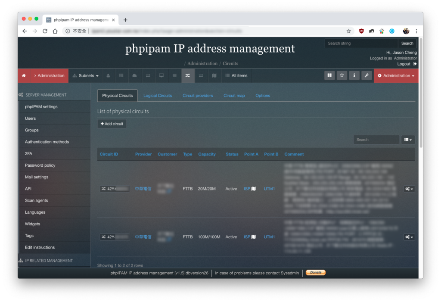This screenshot has width=441, height=302.
Task: Open a new browser tab with plus button
Action: [x=125, y=20]
